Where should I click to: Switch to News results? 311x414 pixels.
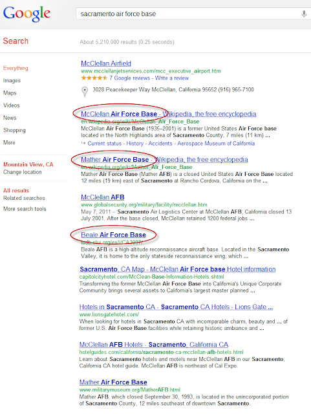(10, 118)
